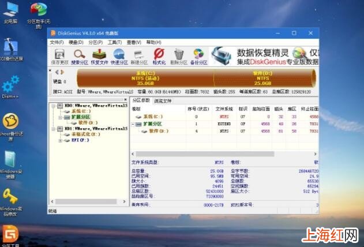
Task: Click the 系统(C:) 35.0GB partition on the disk bar
Action: [145, 78]
